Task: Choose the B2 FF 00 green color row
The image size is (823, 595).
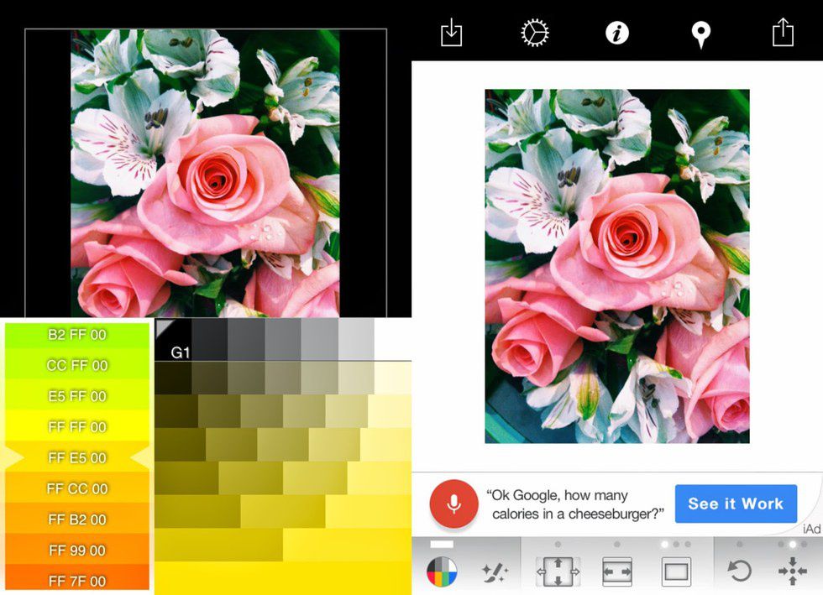Action: (x=77, y=335)
